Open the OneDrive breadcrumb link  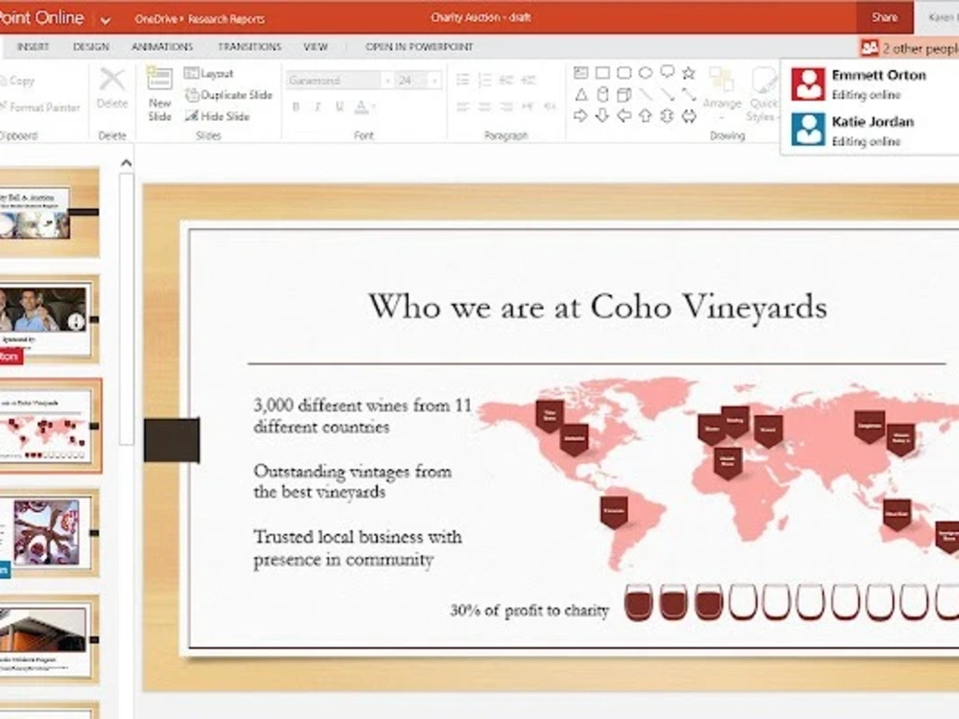click(x=156, y=19)
